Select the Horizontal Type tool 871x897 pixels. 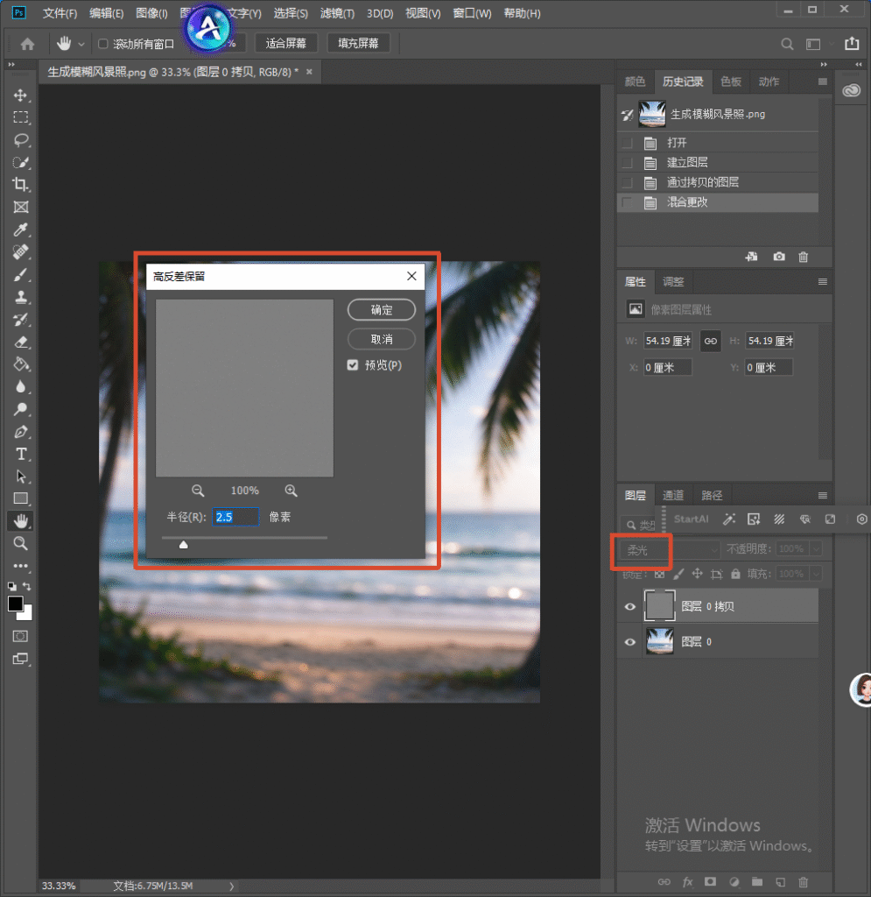[x=21, y=455]
